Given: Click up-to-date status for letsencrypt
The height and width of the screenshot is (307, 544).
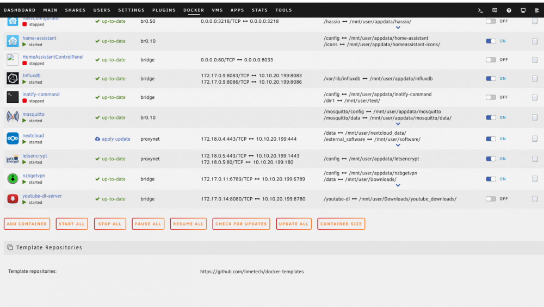Looking at the screenshot, I should click(114, 159).
